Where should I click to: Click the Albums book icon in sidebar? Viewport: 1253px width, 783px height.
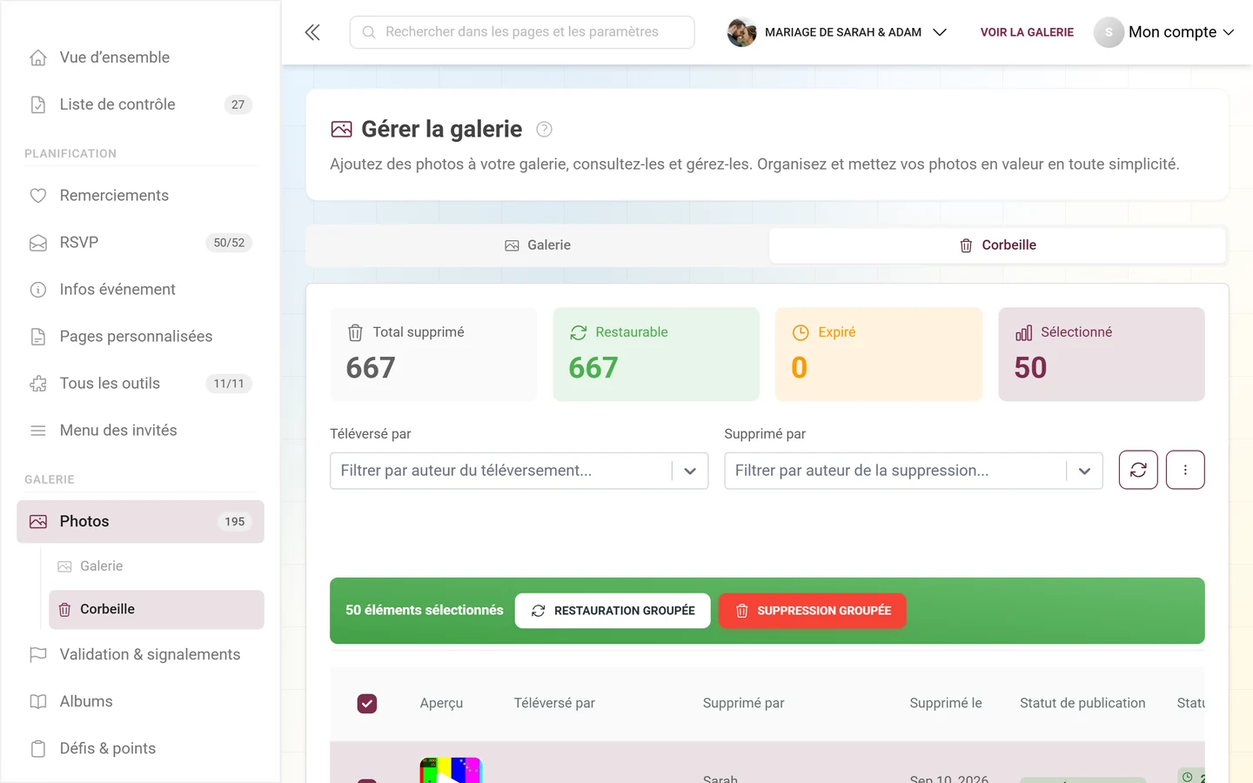[x=38, y=702]
